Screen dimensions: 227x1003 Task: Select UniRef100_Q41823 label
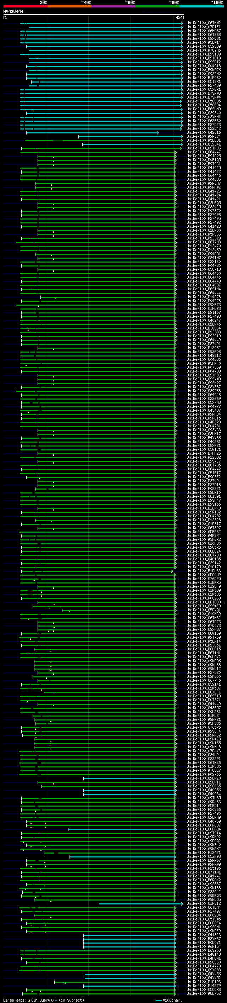coord(204,934)
